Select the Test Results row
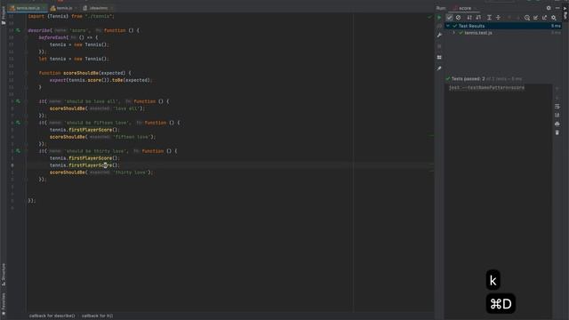The image size is (569, 320). coord(503,26)
